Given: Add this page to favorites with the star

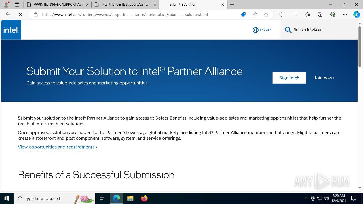Looking at the screenshot, I should [x=266, y=14].
